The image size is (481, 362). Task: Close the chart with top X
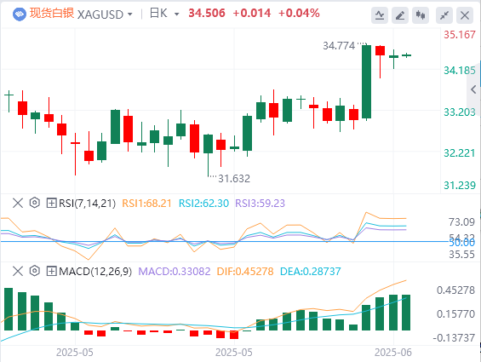[x=465, y=15]
